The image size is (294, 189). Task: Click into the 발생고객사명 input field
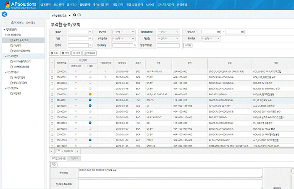tap(168, 45)
